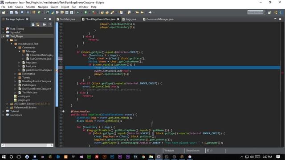Open the Window menu
The width and height of the screenshot is (285, 160).
pos(83,7)
